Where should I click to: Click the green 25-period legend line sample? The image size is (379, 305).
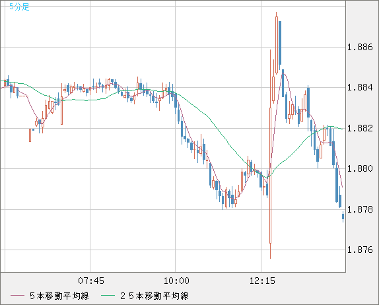tap(108, 296)
